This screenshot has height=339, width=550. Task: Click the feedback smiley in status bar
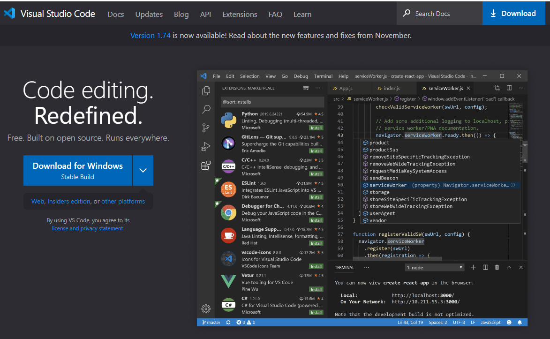tap(509, 322)
